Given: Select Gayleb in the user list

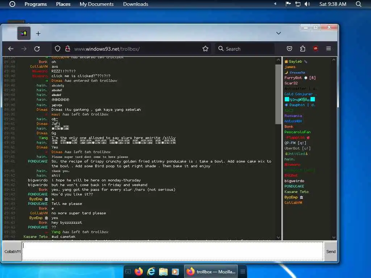Looking at the screenshot, I should [295, 62].
